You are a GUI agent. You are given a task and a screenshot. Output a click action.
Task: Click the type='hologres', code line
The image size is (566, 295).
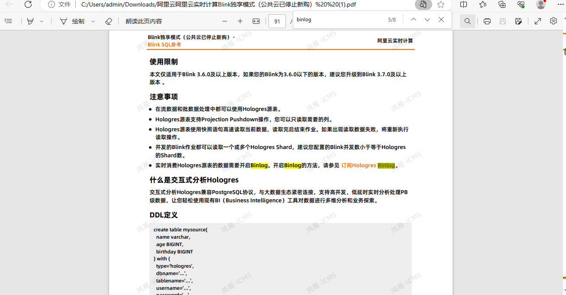[x=175, y=266]
